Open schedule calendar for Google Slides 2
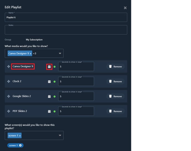The width and height of the screenshot is (191, 151). click(49, 96)
